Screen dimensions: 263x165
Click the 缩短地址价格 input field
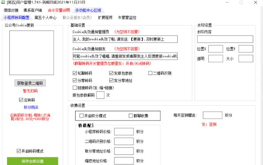124,161
